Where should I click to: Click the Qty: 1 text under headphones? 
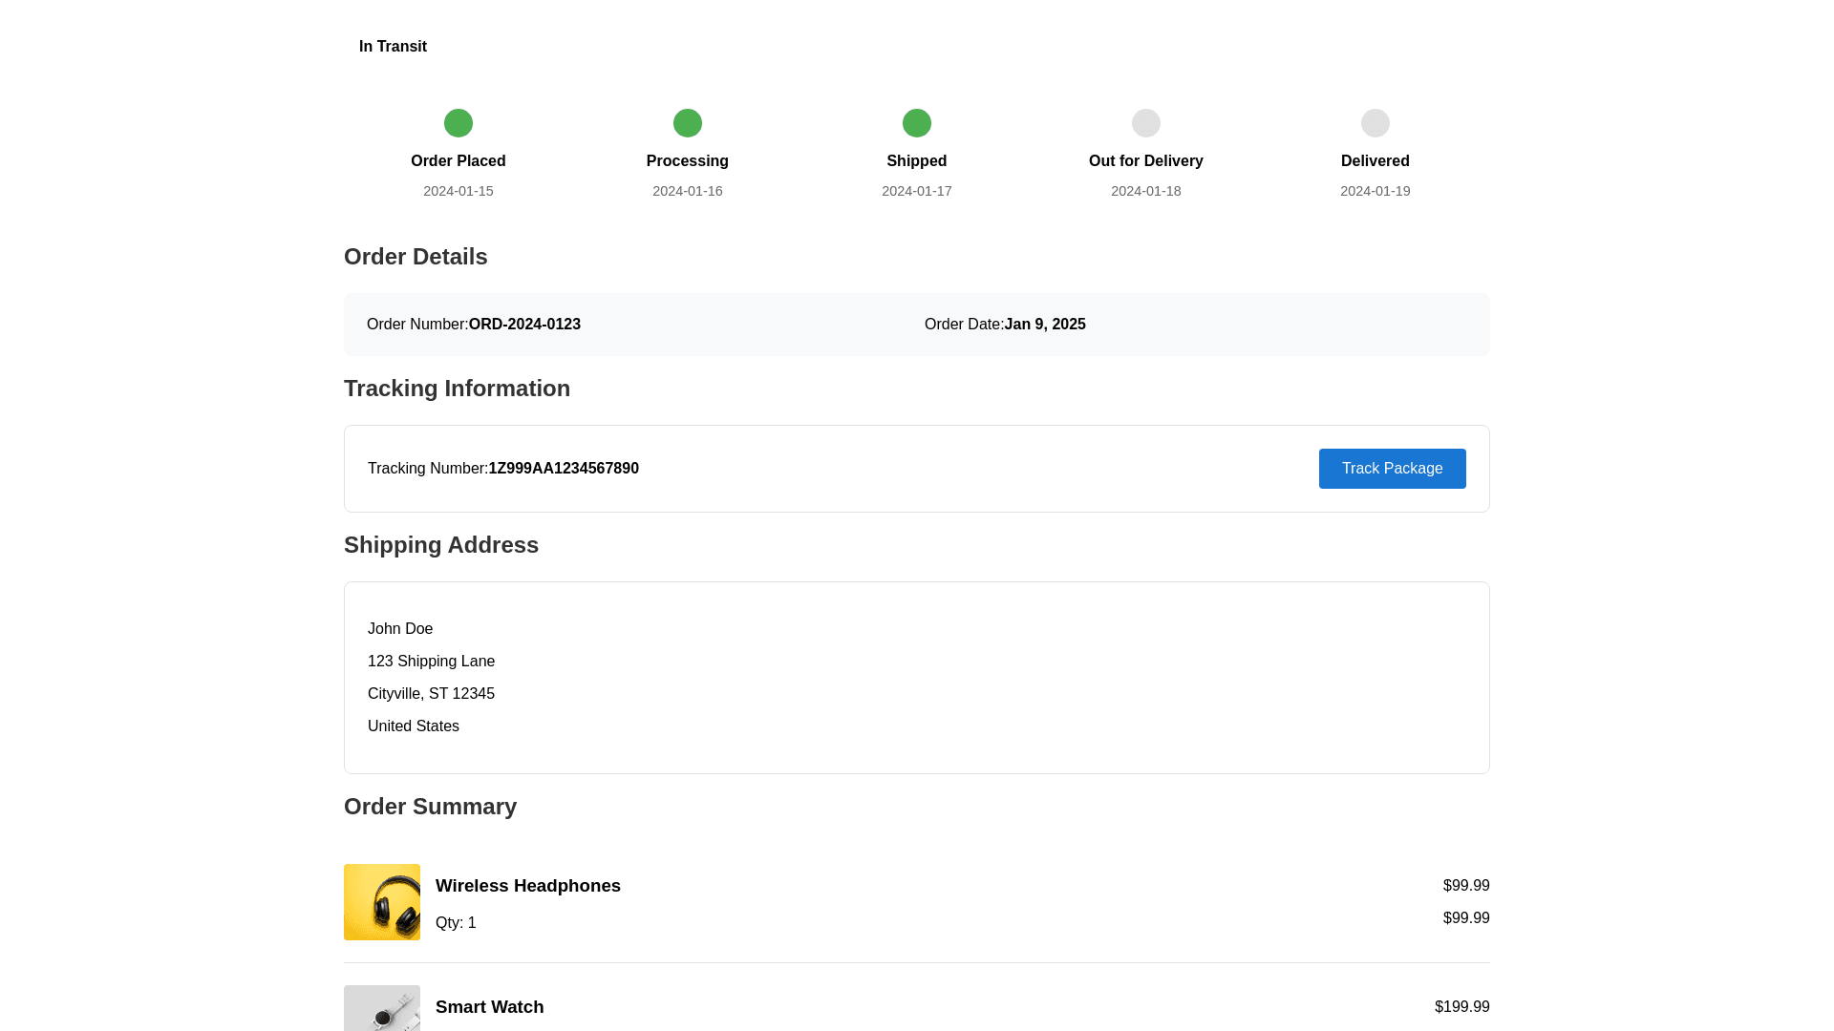456,923
